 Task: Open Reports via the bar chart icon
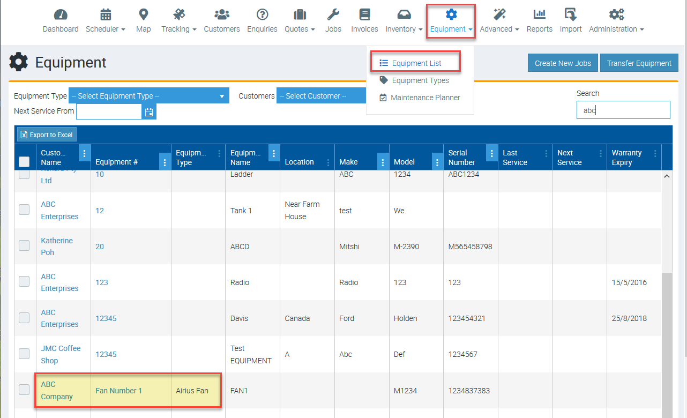coord(539,14)
